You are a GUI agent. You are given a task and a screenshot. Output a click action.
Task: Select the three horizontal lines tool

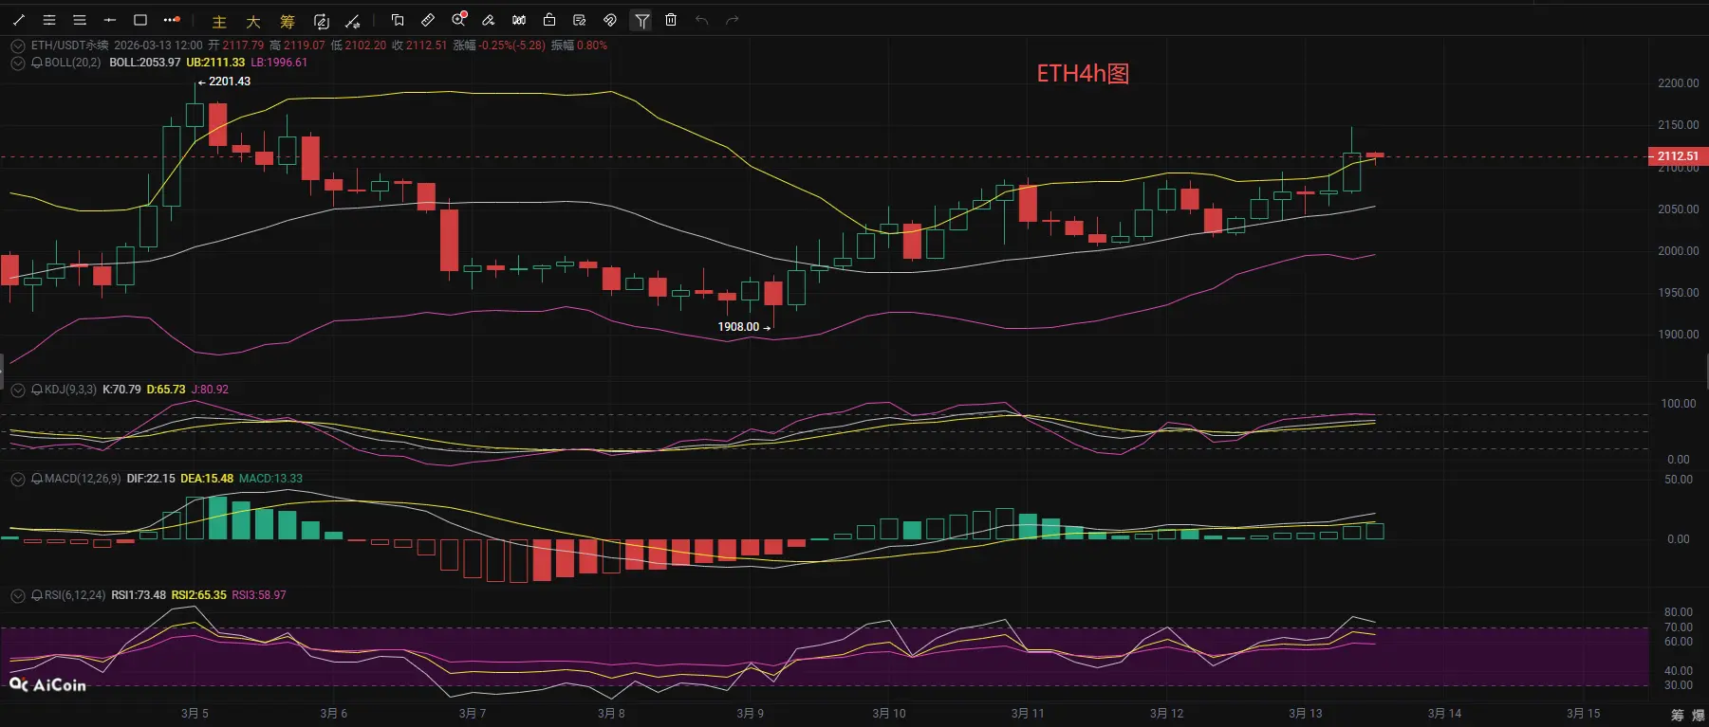pyautogui.click(x=80, y=20)
